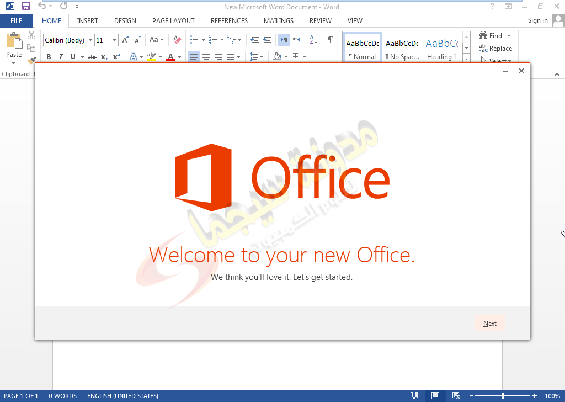Toggle Underline formatting
The height and width of the screenshot is (402, 565).
(x=73, y=57)
